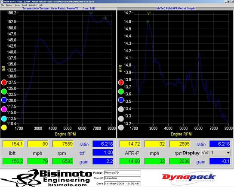Open the Display Volt 1 dropdown

point(216,153)
